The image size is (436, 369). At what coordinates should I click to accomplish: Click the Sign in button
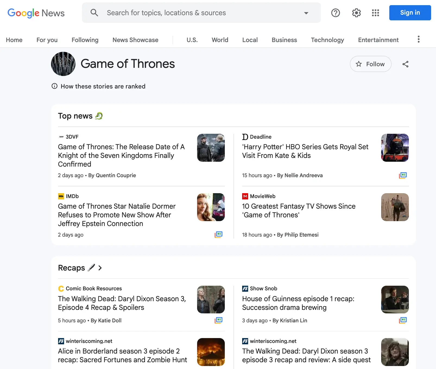[410, 13]
